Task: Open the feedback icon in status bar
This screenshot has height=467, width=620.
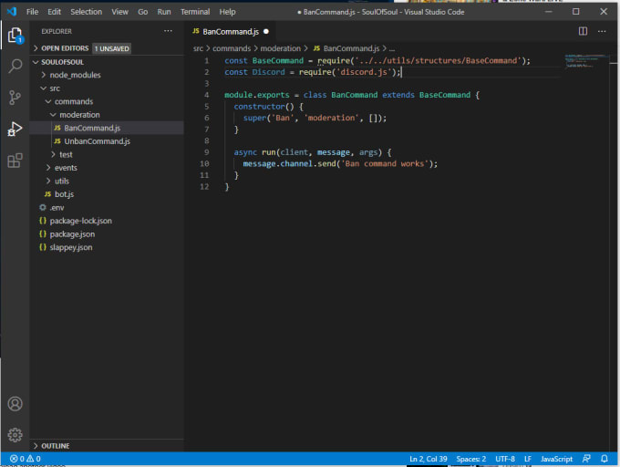Action: pyautogui.click(x=586, y=459)
